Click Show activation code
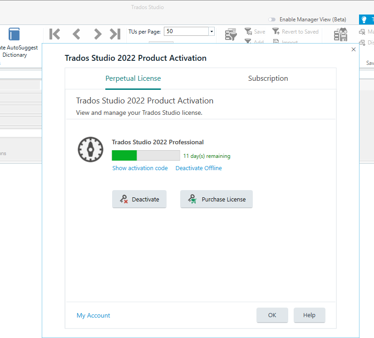Image resolution: width=374 pixels, height=338 pixels. tap(140, 168)
